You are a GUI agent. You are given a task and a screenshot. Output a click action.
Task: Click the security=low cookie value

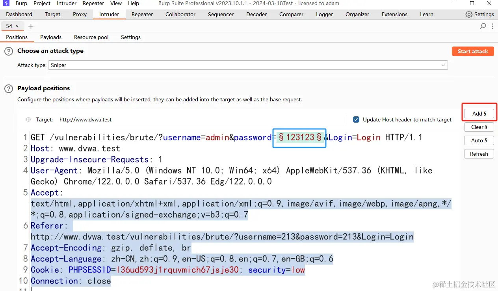coord(298,270)
